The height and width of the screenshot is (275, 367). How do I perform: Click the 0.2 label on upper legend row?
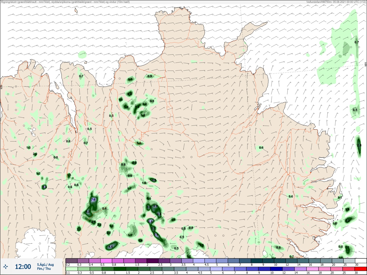[68, 265]
